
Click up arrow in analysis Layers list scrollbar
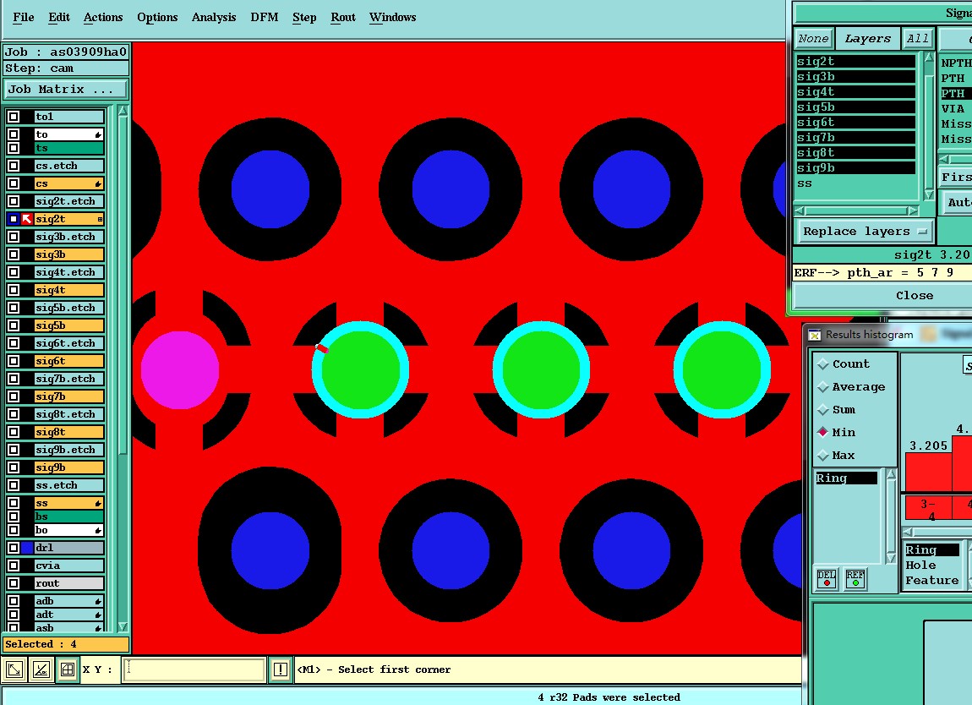click(x=929, y=57)
